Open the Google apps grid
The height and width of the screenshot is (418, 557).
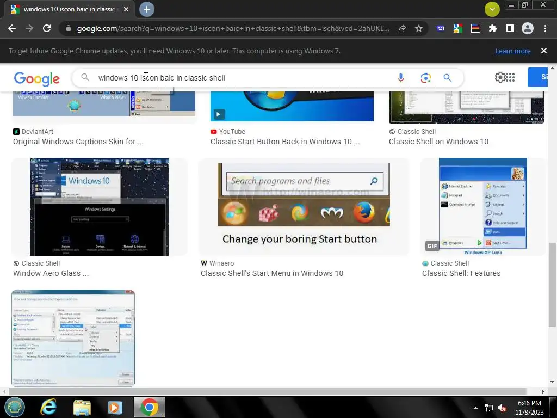click(x=510, y=77)
